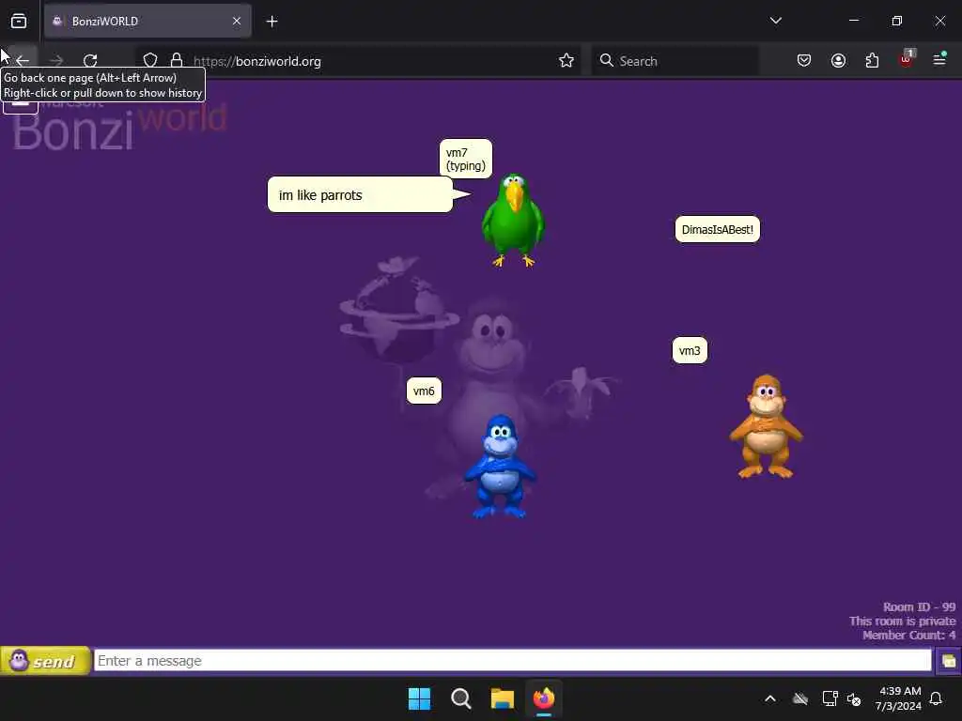Open a new tab with plus button
Screen dimensions: 962x721
coord(272,22)
